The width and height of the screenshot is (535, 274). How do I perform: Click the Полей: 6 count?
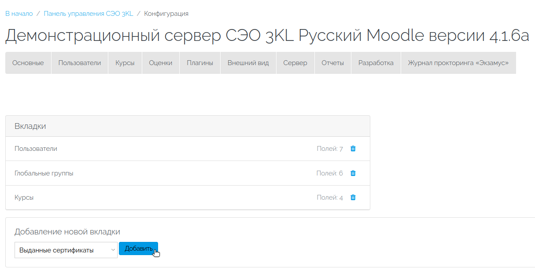329,173
